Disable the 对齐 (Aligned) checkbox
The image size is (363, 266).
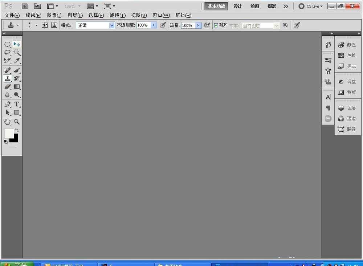216,25
